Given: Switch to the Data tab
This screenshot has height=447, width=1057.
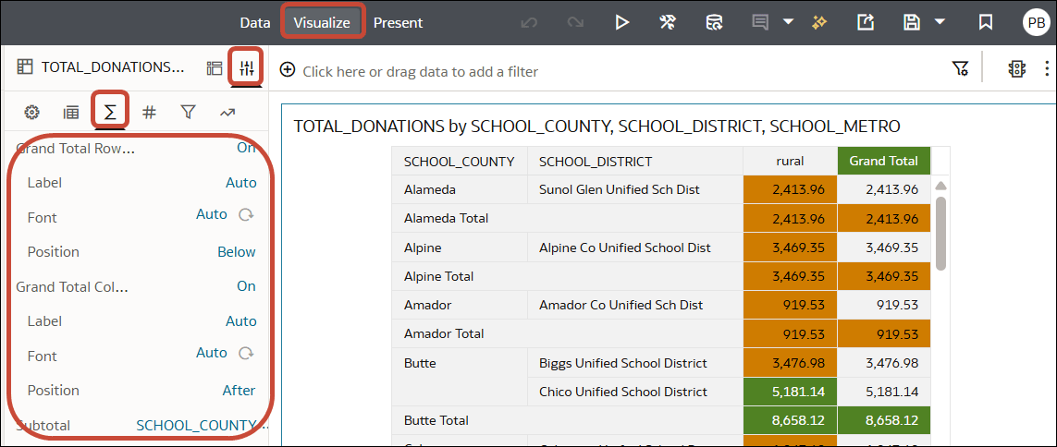Looking at the screenshot, I should coord(255,22).
